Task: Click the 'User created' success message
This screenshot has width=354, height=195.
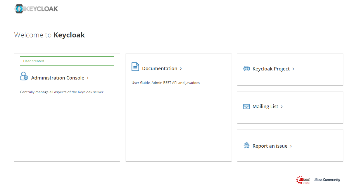Action: point(67,61)
